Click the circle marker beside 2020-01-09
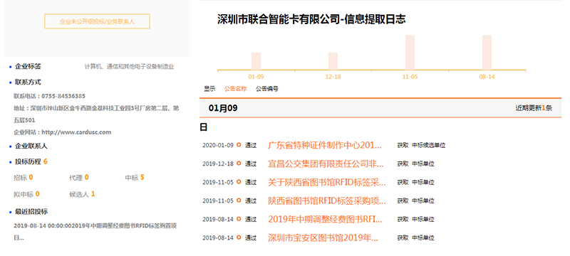The image size is (570, 256). 239,144
